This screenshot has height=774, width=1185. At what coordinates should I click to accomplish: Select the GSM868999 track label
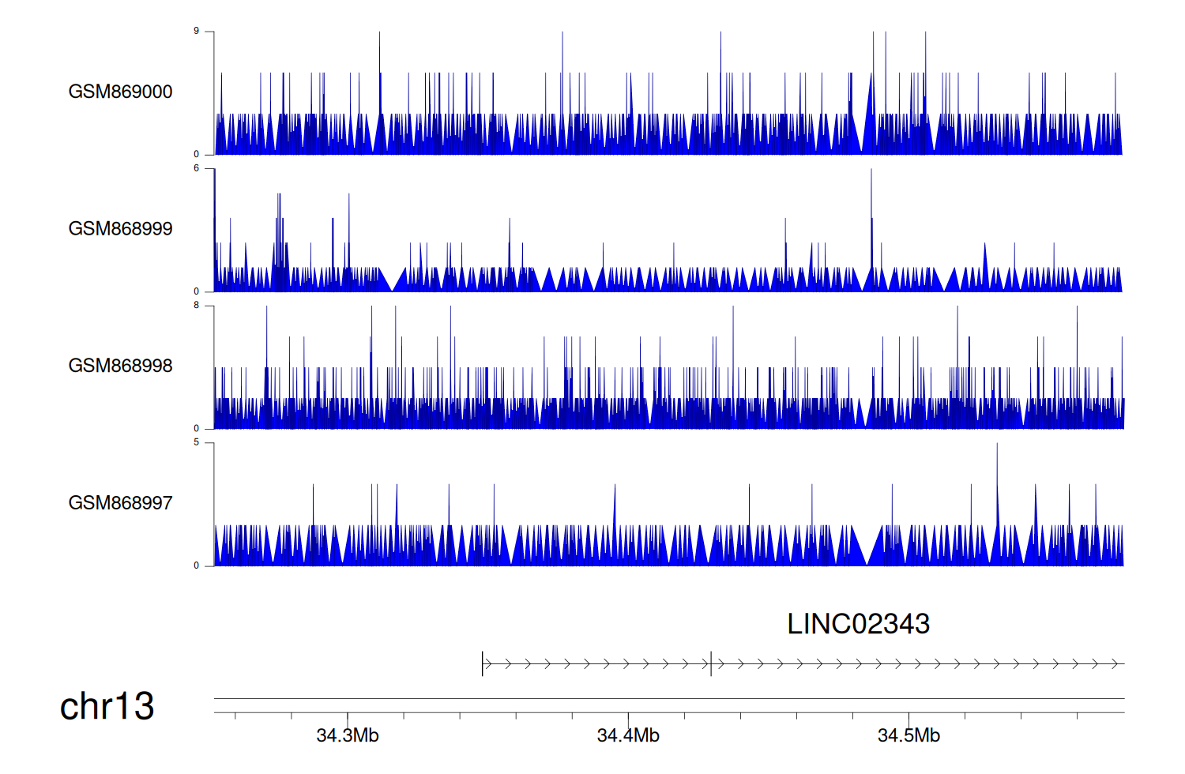coord(120,229)
